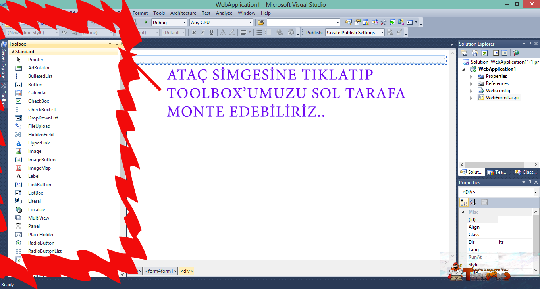Open the Test menu

(x=206, y=13)
